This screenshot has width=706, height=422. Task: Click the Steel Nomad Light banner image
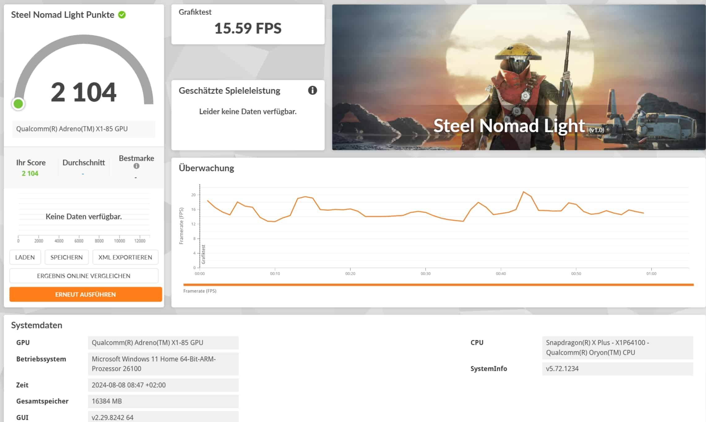pos(518,77)
